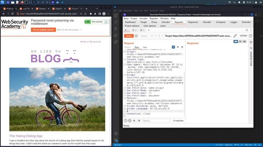263x147 pixels.
Task: Go back in the browser
Action: coord(4,14)
